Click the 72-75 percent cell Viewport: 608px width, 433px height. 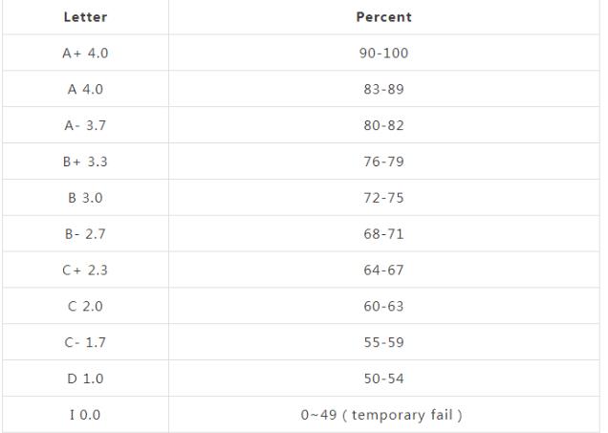(x=384, y=198)
